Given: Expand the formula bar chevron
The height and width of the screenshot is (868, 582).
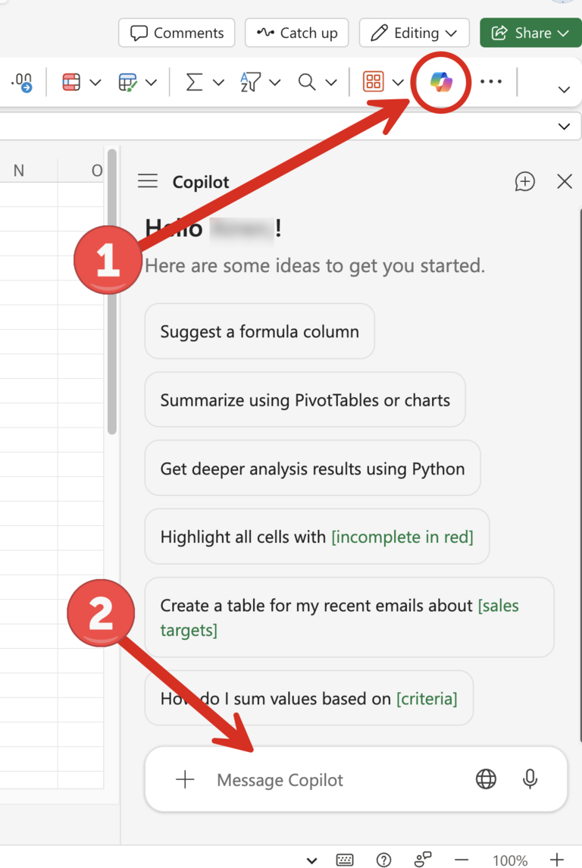Looking at the screenshot, I should coord(564,127).
